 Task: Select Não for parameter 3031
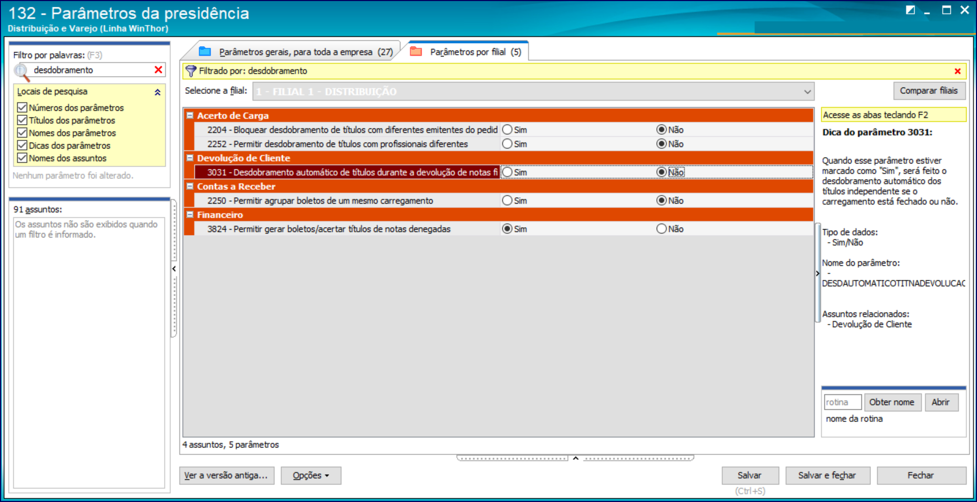coord(661,172)
